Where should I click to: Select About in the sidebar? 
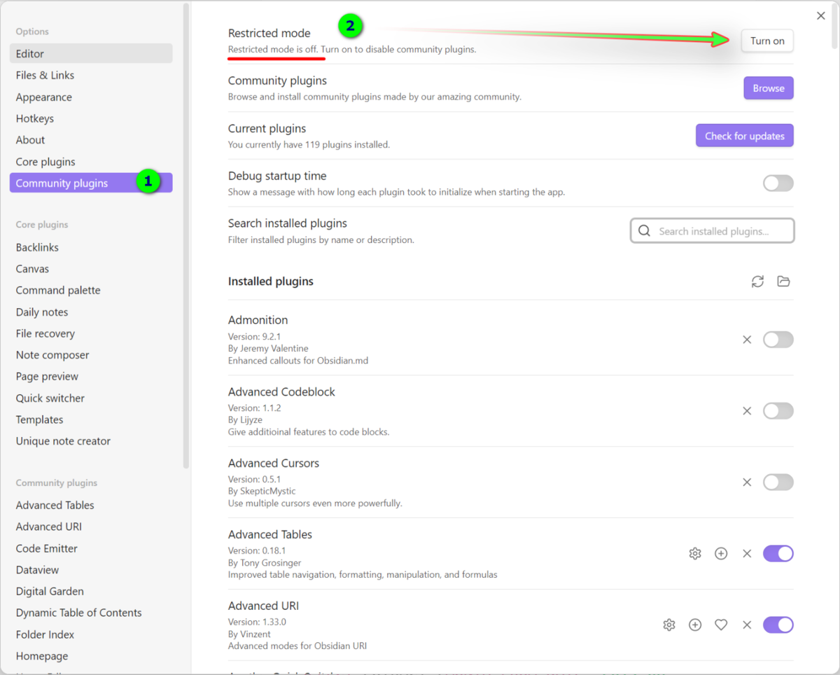(91, 140)
